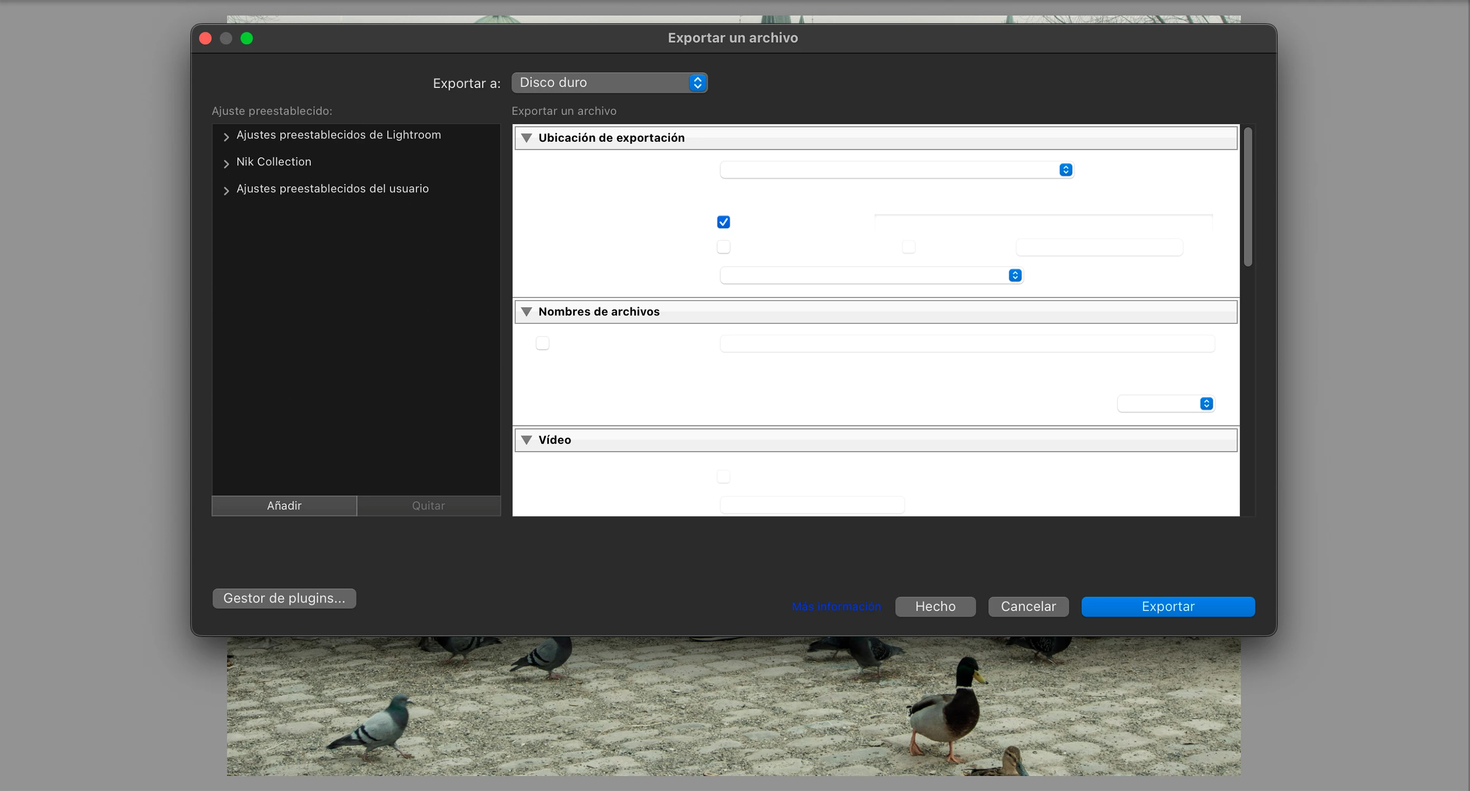Open Gestor de plugins
Image resolution: width=1470 pixels, height=791 pixels.
click(284, 598)
